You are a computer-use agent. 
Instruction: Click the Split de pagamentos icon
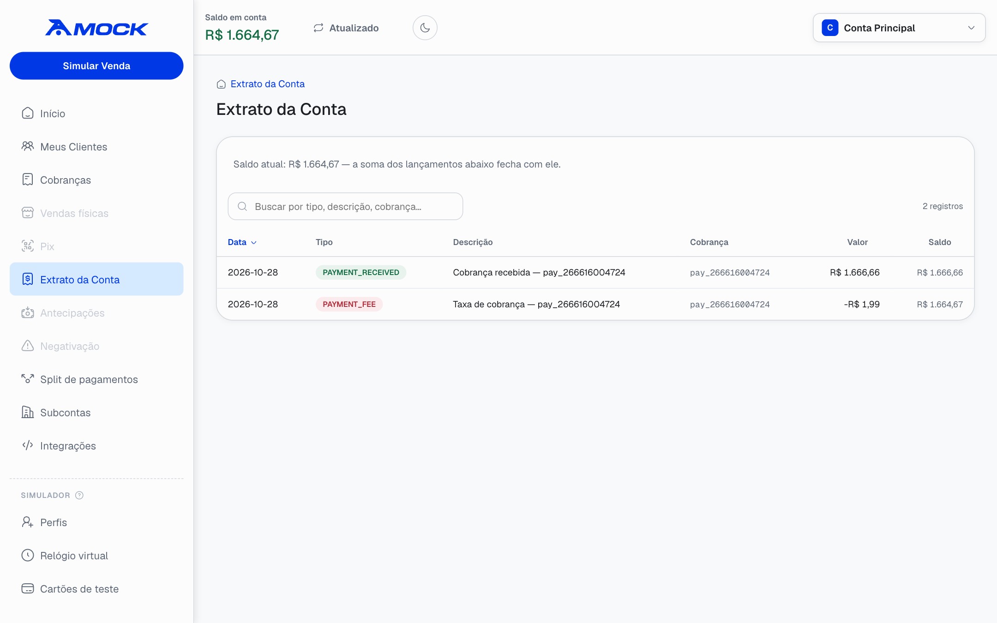click(28, 379)
